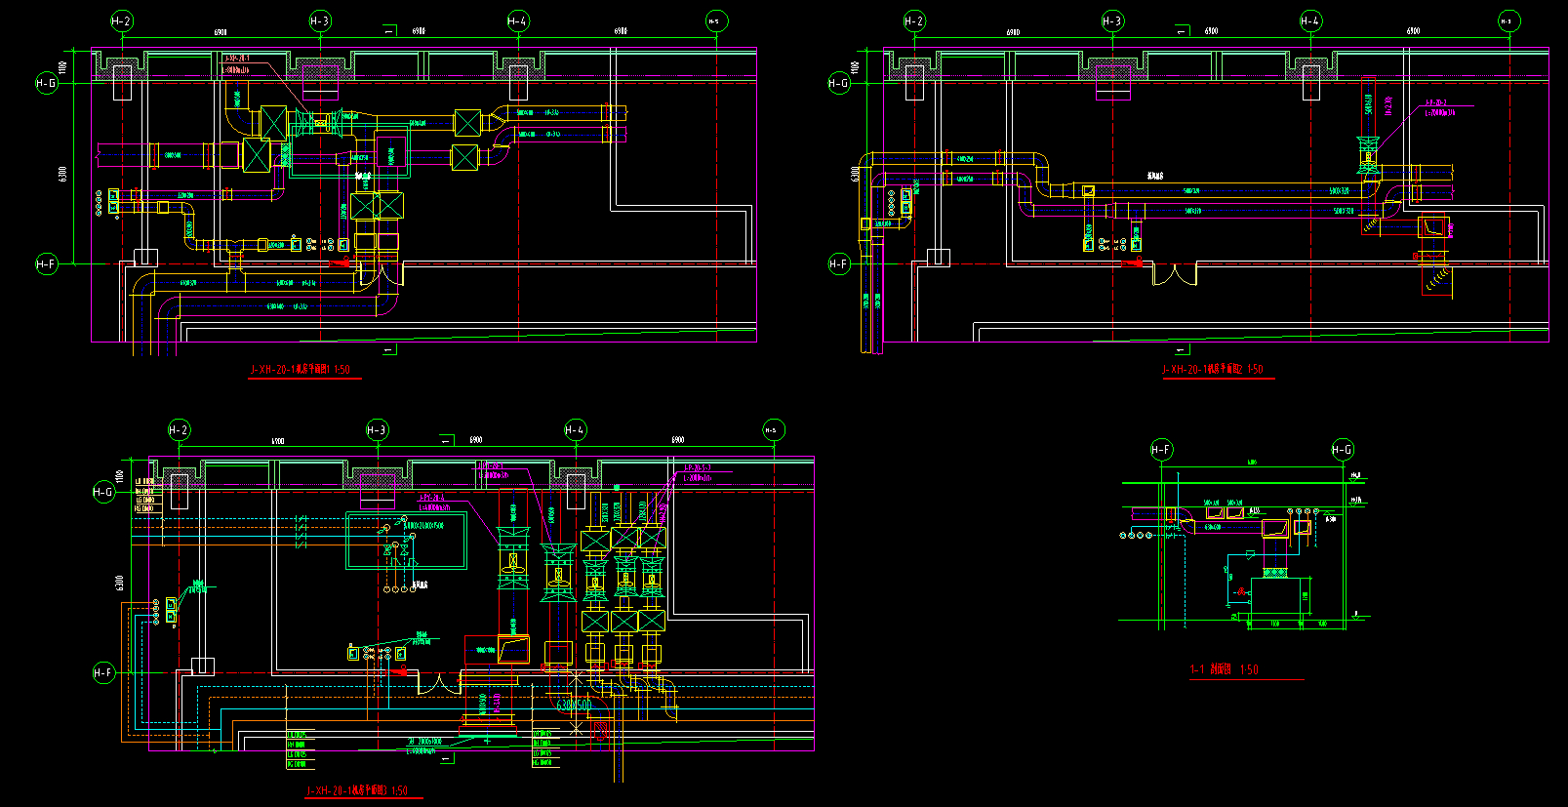Image resolution: width=1568 pixels, height=807 pixels.
Task: Select the H-G row bubble in 平面图3
Action: coord(103,492)
